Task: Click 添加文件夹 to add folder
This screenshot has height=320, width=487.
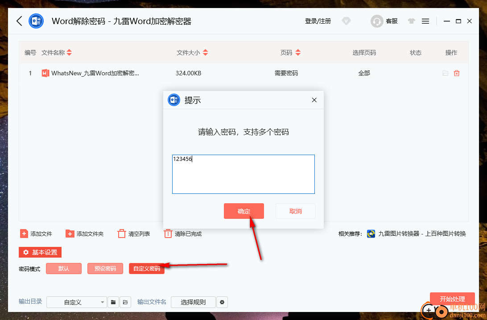Action: (84, 234)
